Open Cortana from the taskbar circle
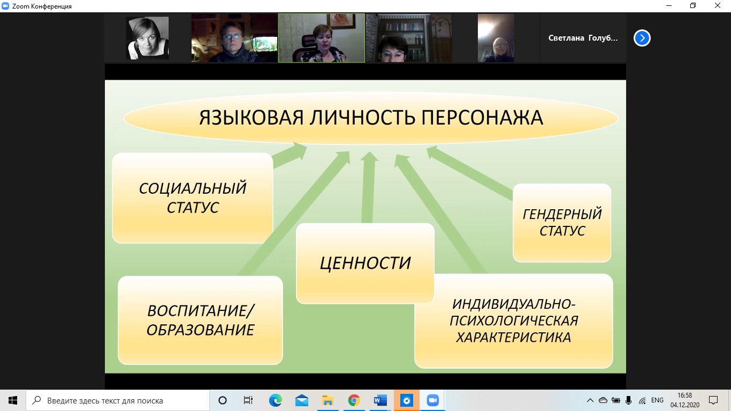The height and width of the screenshot is (411, 731). pyautogui.click(x=223, y=400)
